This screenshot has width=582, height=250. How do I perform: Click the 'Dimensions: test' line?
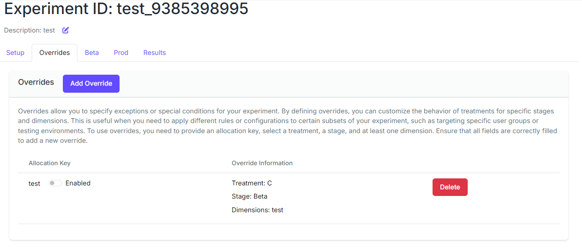257,210
